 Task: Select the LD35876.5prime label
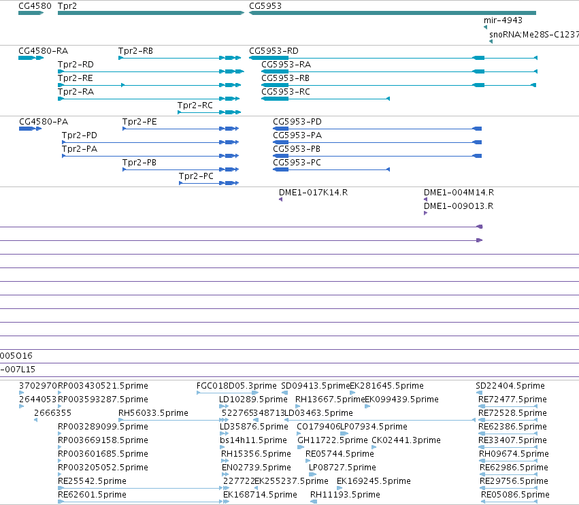point(254,427)
